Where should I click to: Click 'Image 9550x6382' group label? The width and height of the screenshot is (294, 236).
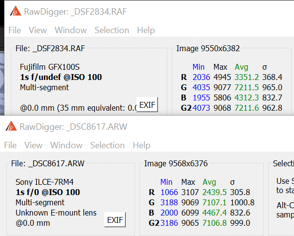point(208,49)
